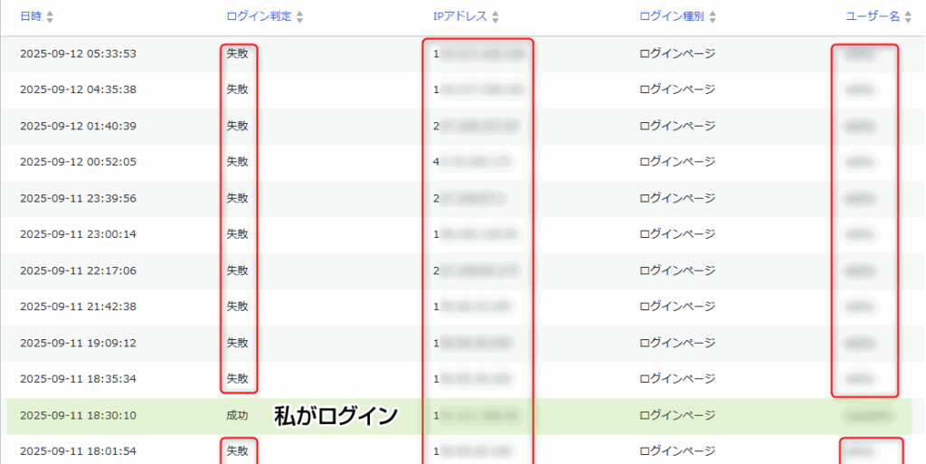Select 失敗 in the 18:01:54 row
This screenshot has width=926, height=464.
238,451
